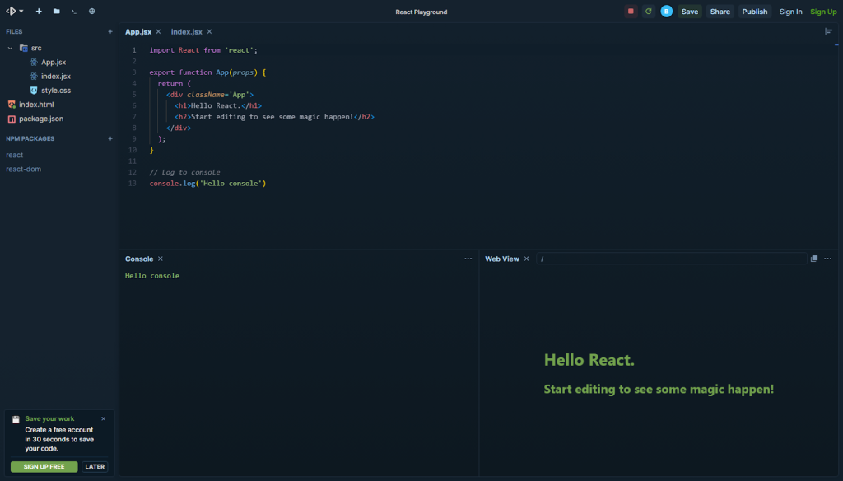Screen dimensions: 843x481
Task: Click the Sign Up link
Action: coord(824,11)
